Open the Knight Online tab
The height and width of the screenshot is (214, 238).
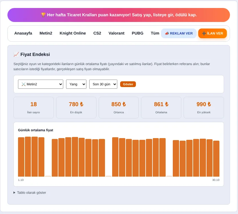(x=73, y=33)
